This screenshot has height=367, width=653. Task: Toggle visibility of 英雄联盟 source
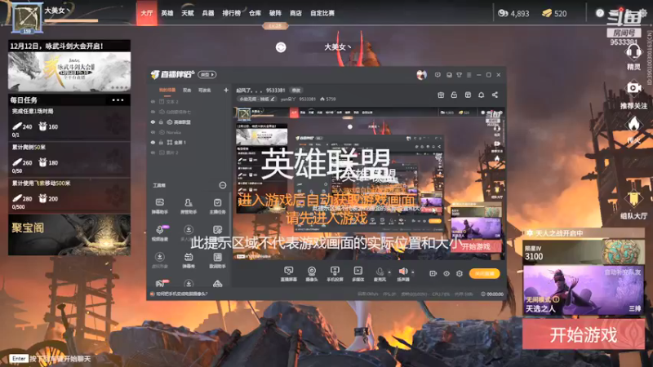(x=153, y=122)
